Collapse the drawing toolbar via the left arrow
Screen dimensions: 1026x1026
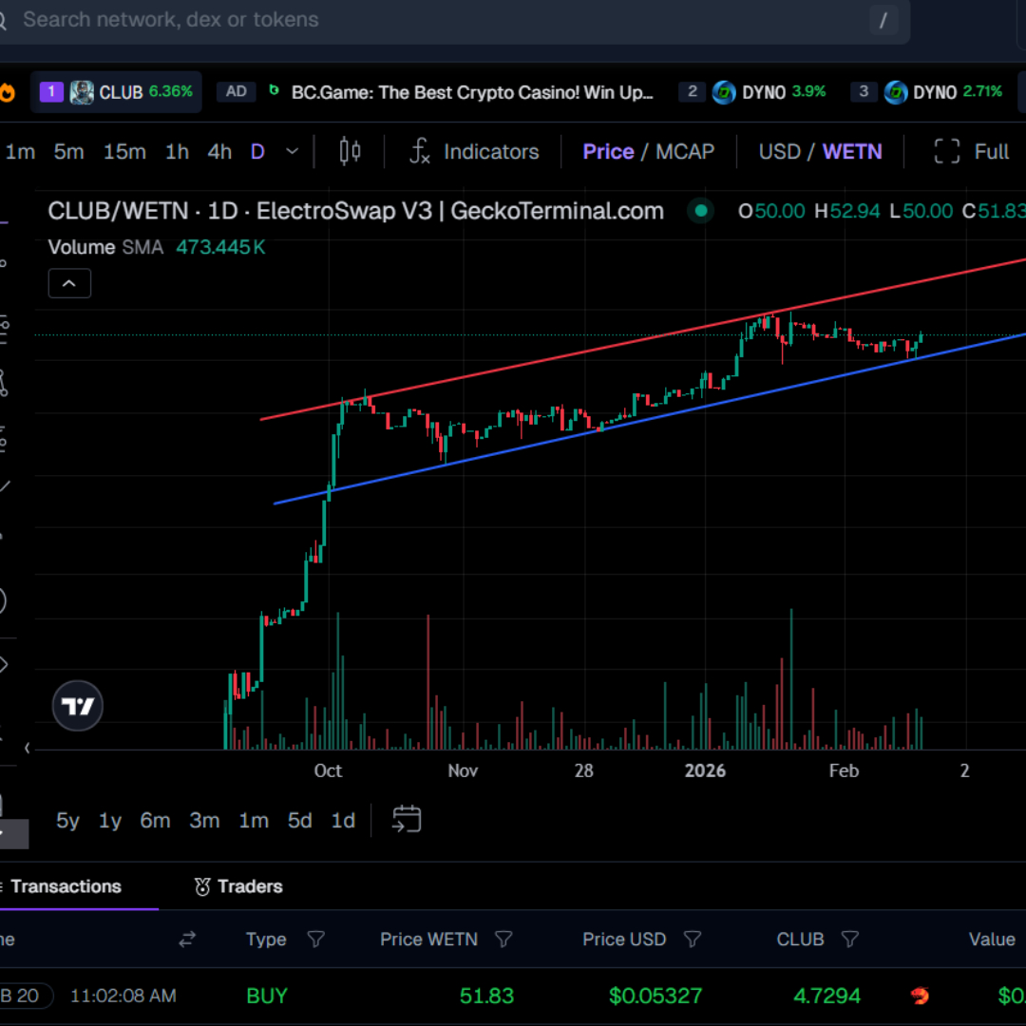click(26, 748)
